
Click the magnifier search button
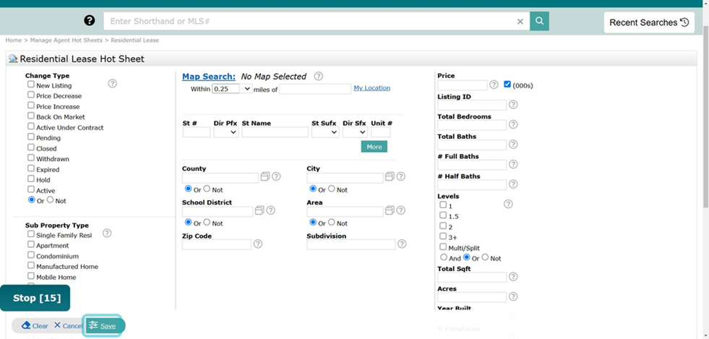tap(539, 21)
